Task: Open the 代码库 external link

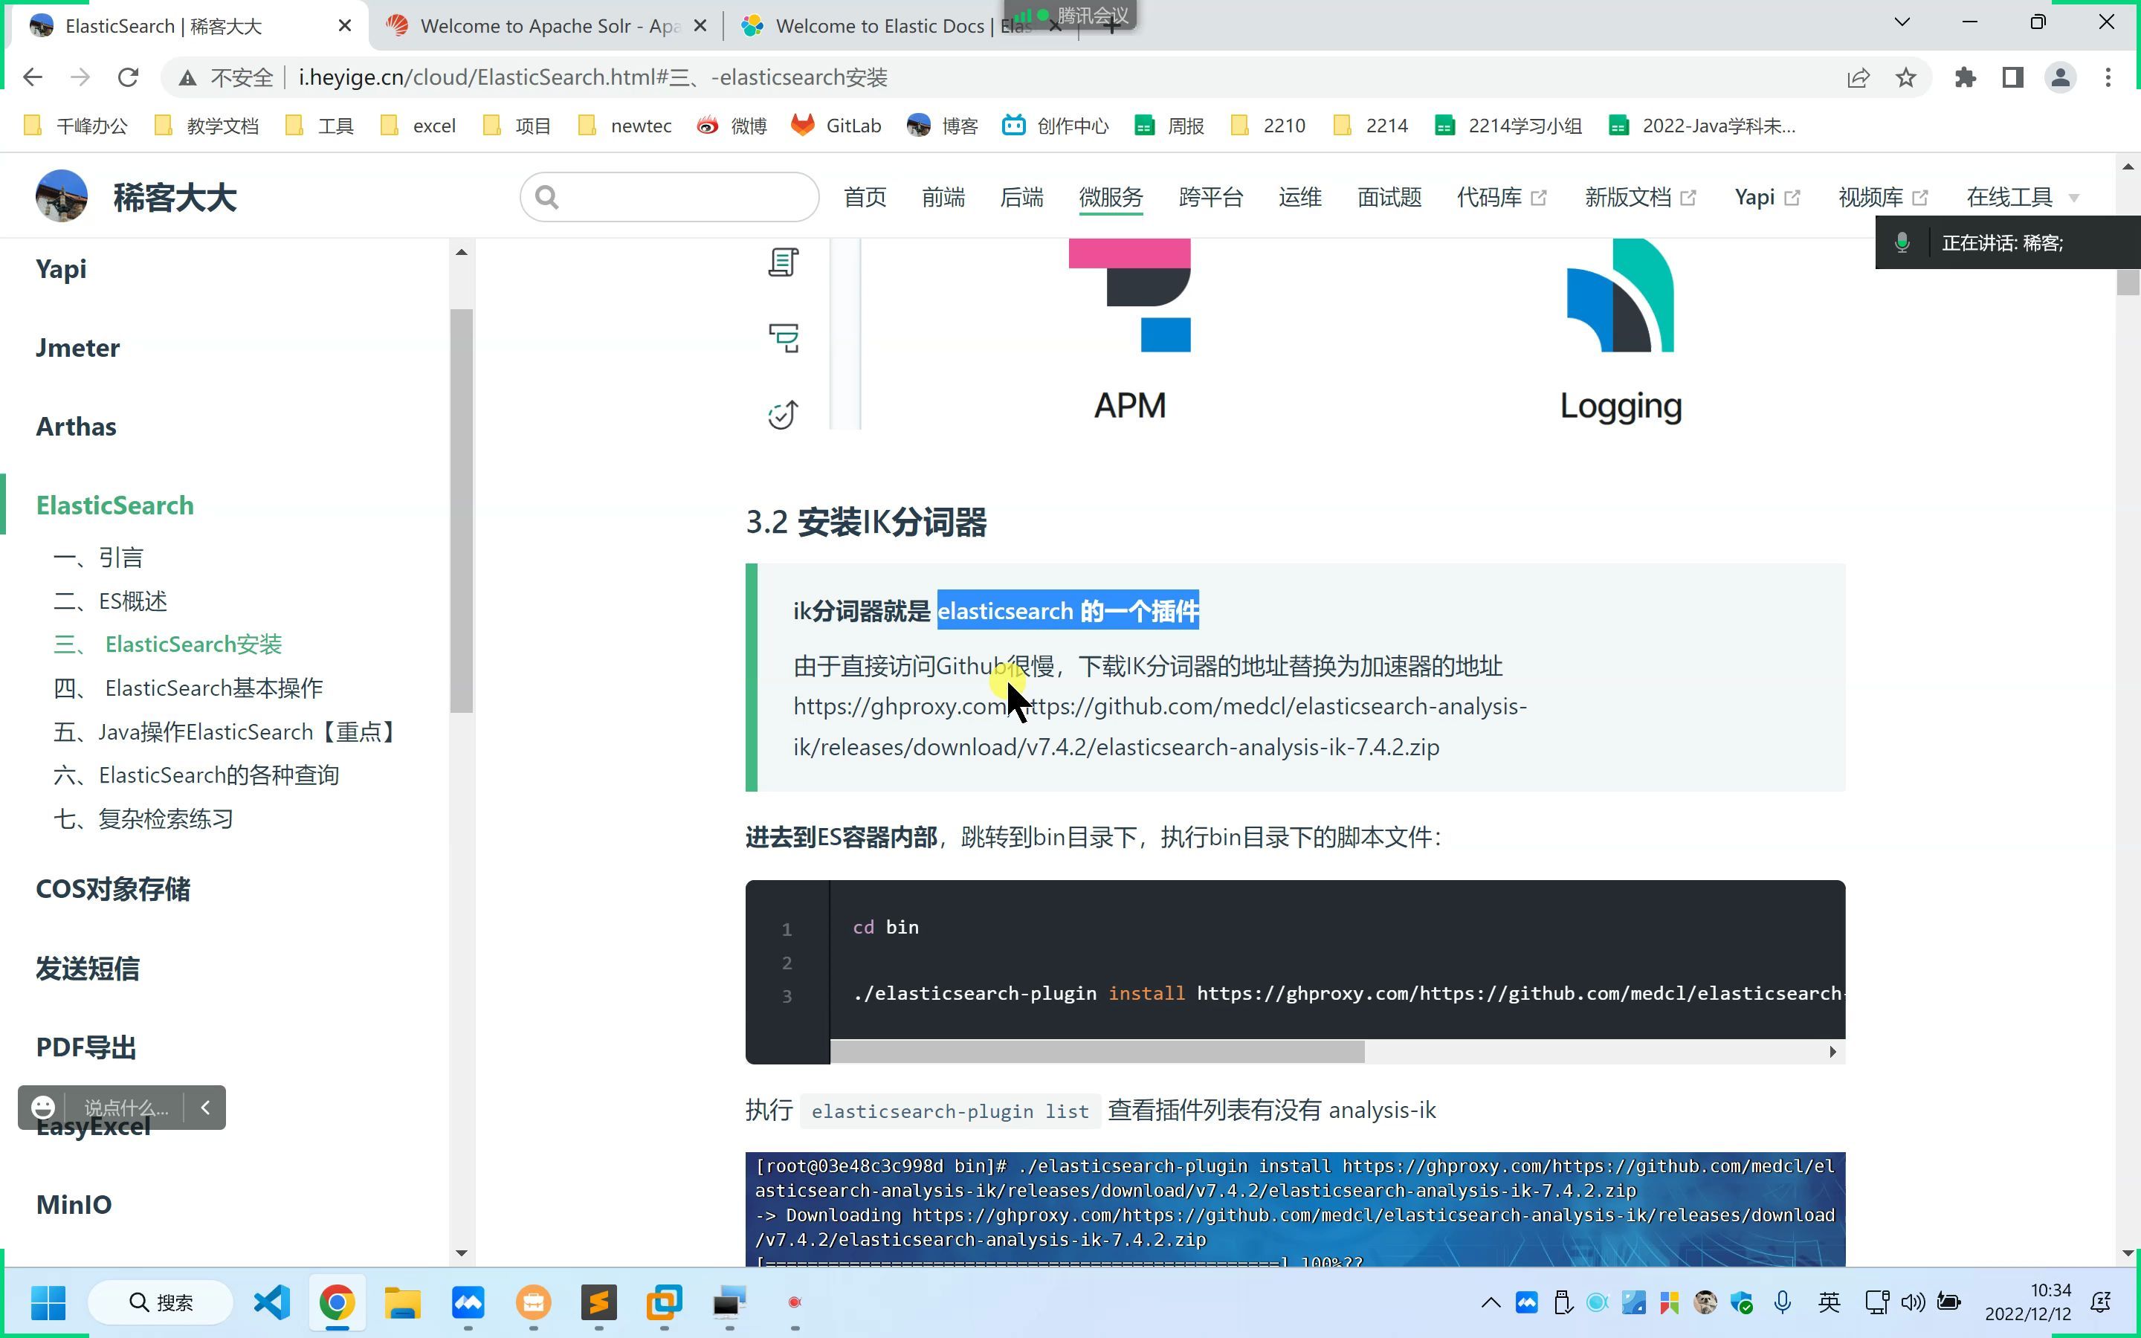Action: click(1502, 197)
